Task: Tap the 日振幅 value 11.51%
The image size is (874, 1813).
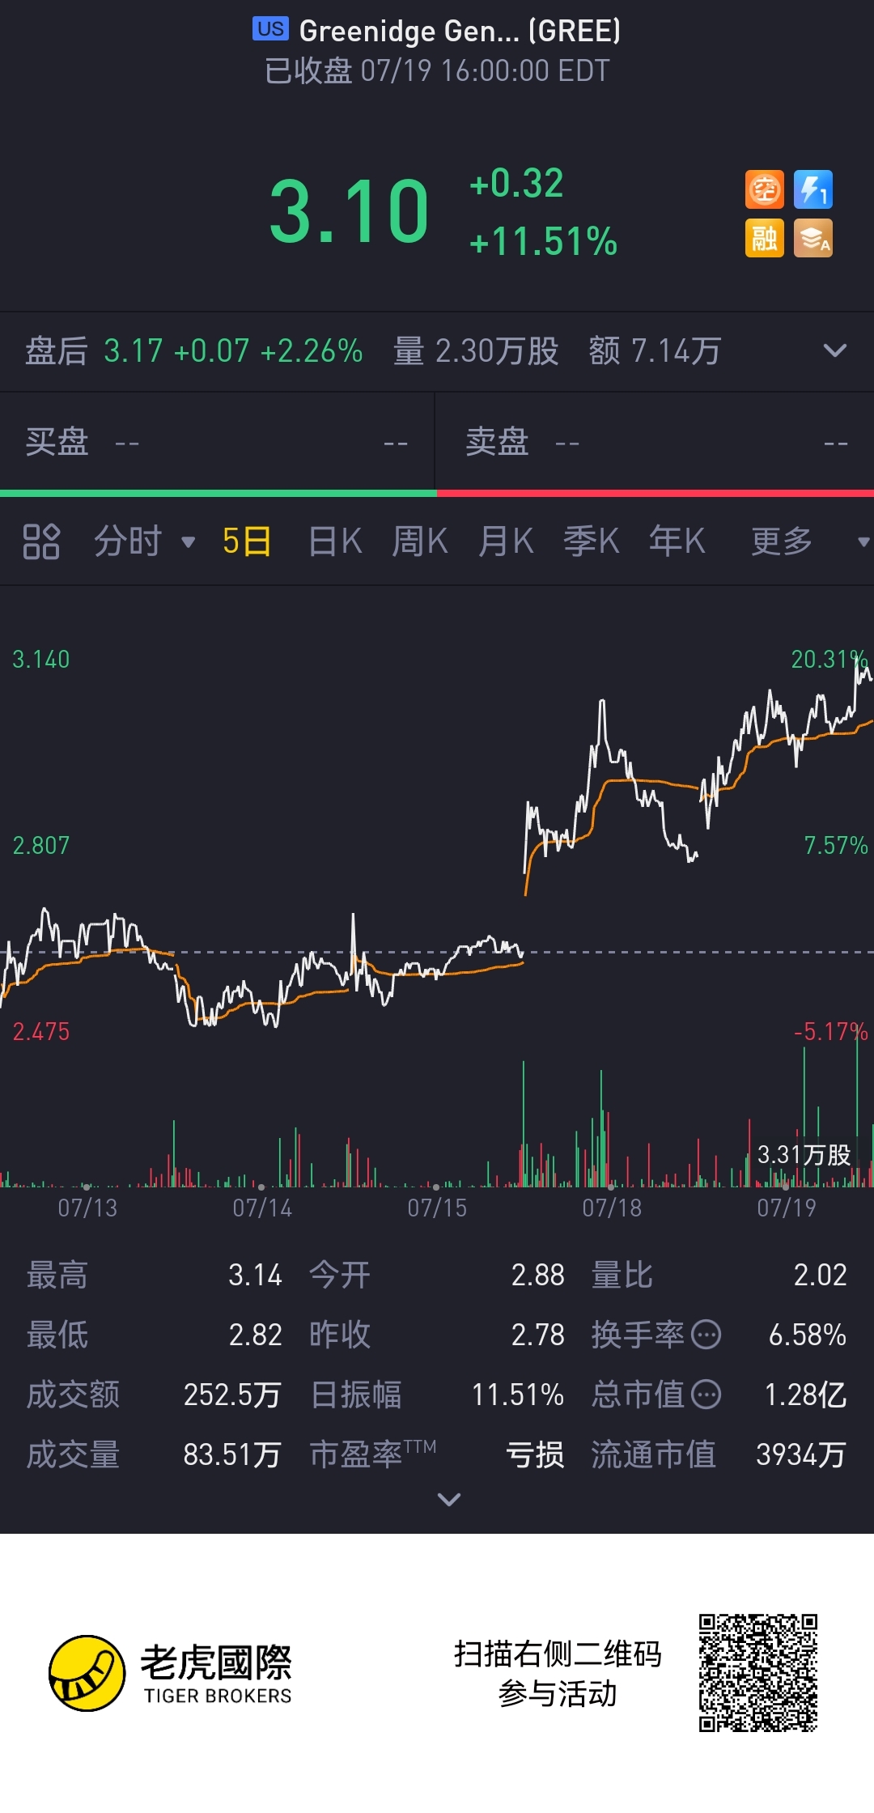Action: click(x=518, y=1395)
